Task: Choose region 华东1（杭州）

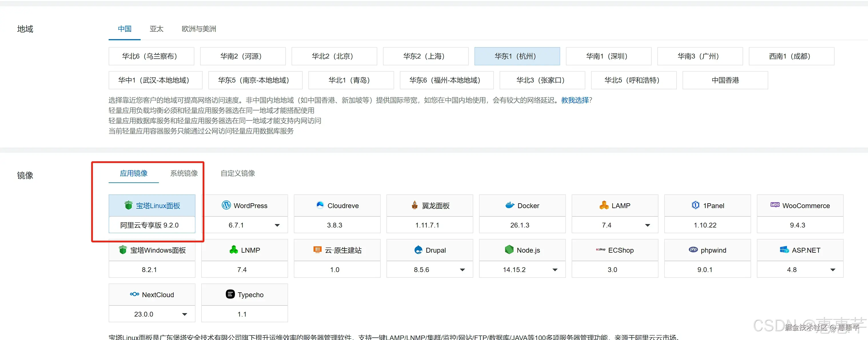Action: click(517, 56)
